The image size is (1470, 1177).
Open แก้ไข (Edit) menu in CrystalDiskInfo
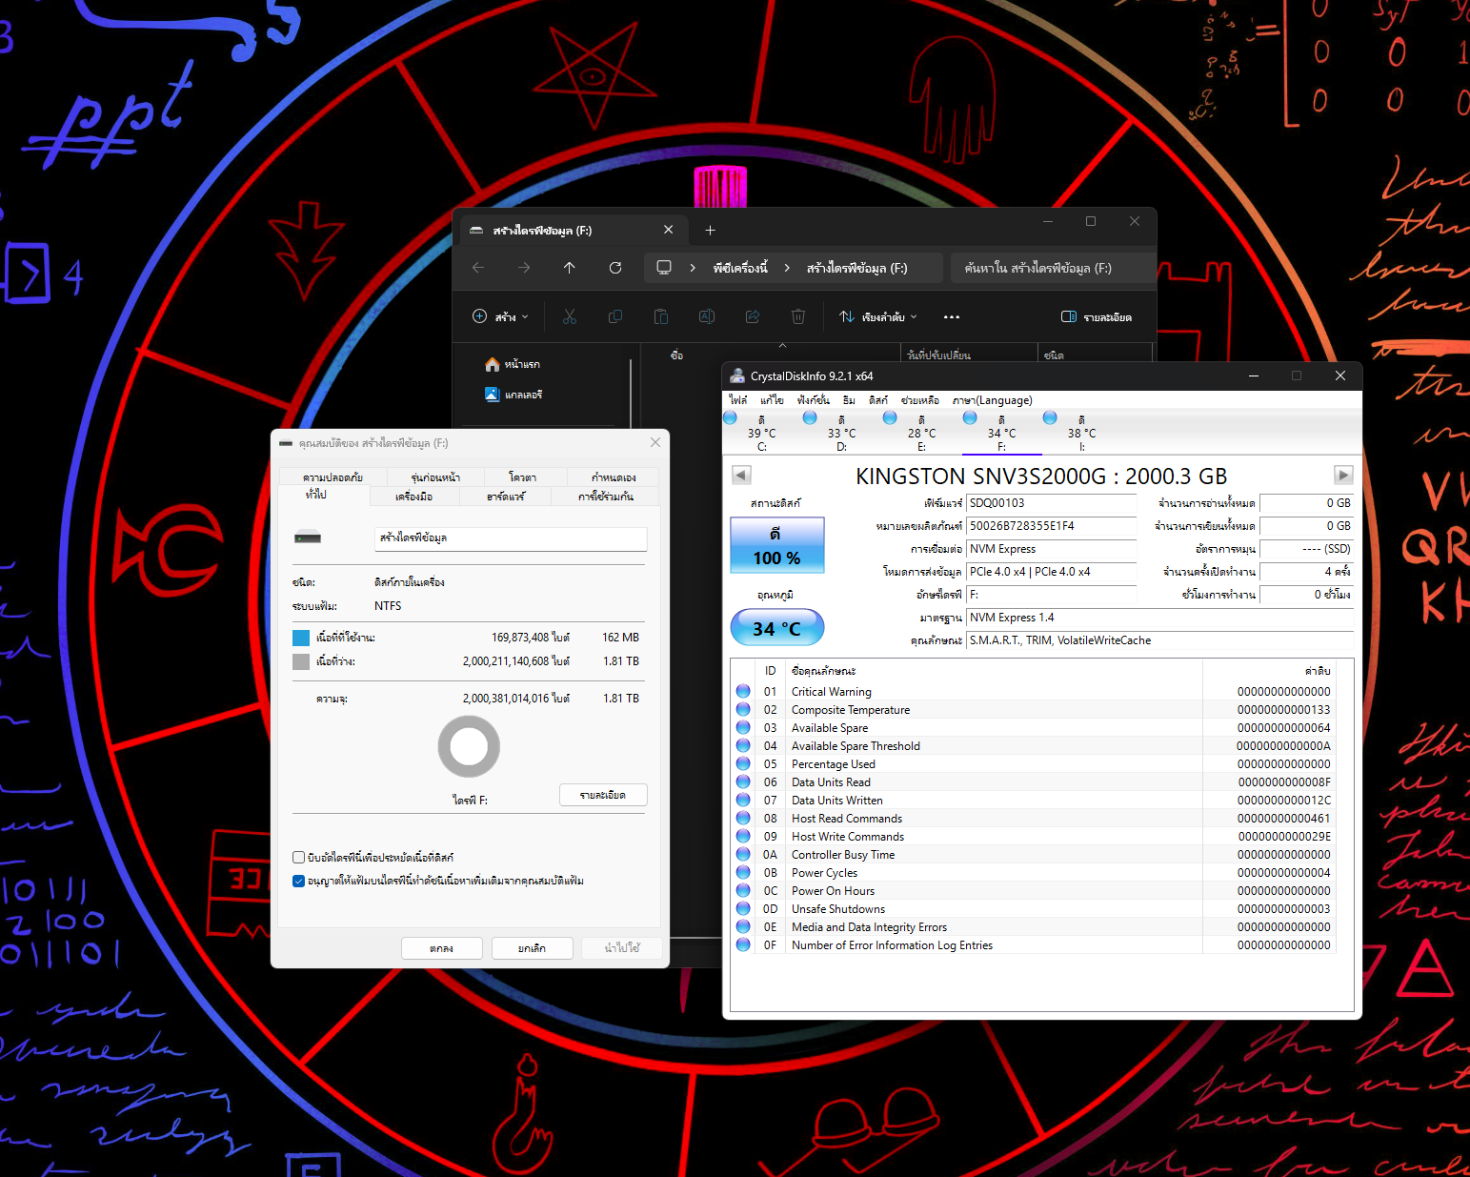tap(772, 400)
